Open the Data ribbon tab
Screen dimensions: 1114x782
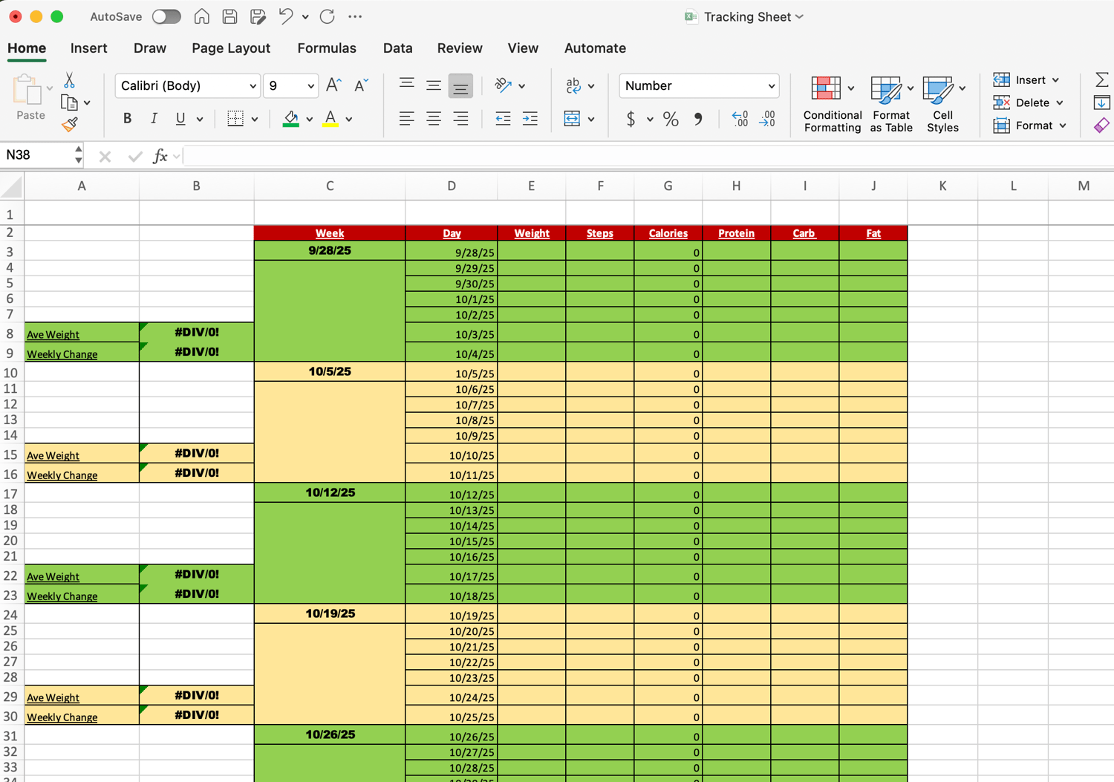tap(397, 48)
